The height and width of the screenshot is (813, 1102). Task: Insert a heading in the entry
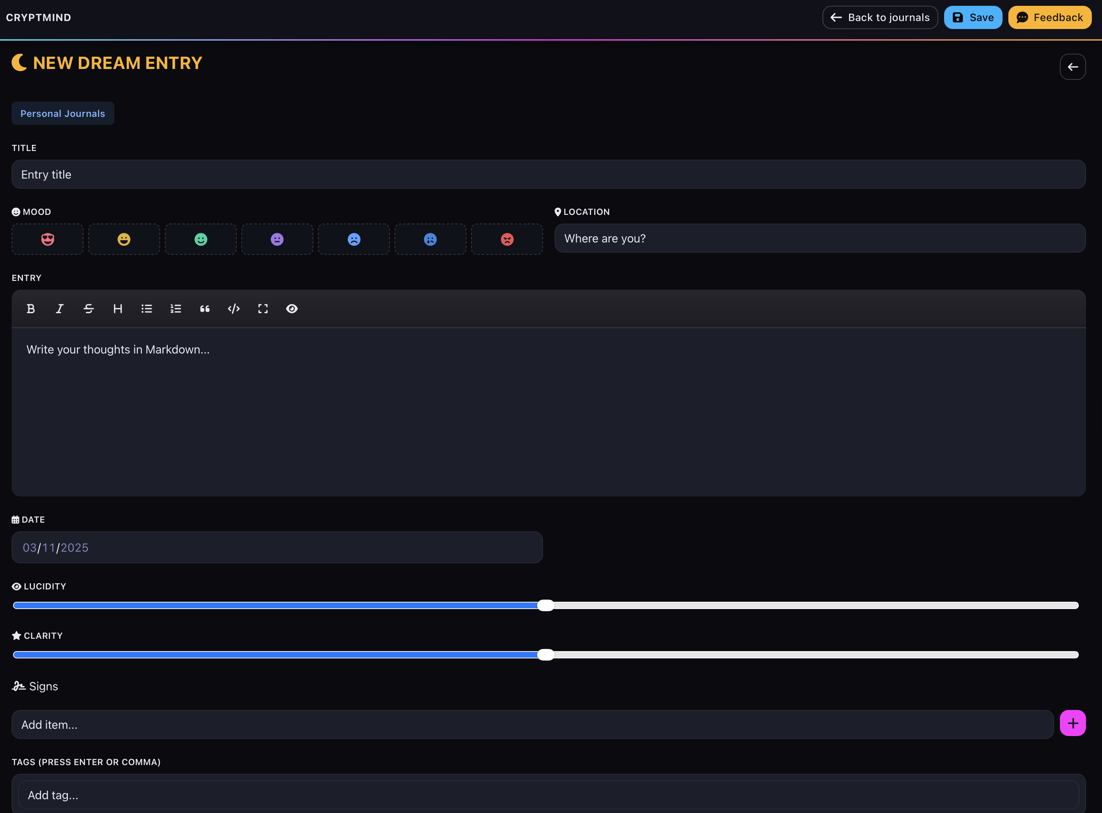click(x=118, y=309)
